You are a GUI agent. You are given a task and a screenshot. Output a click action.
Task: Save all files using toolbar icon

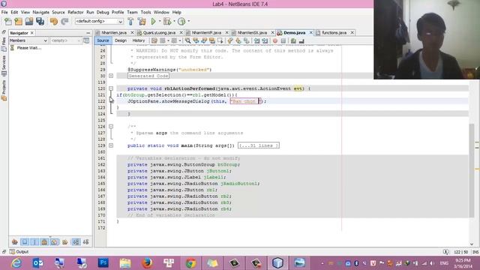coord(40,22)
